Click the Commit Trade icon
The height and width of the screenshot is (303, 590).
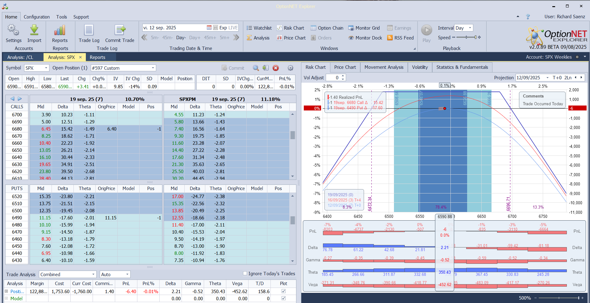(x=120, y=34)
